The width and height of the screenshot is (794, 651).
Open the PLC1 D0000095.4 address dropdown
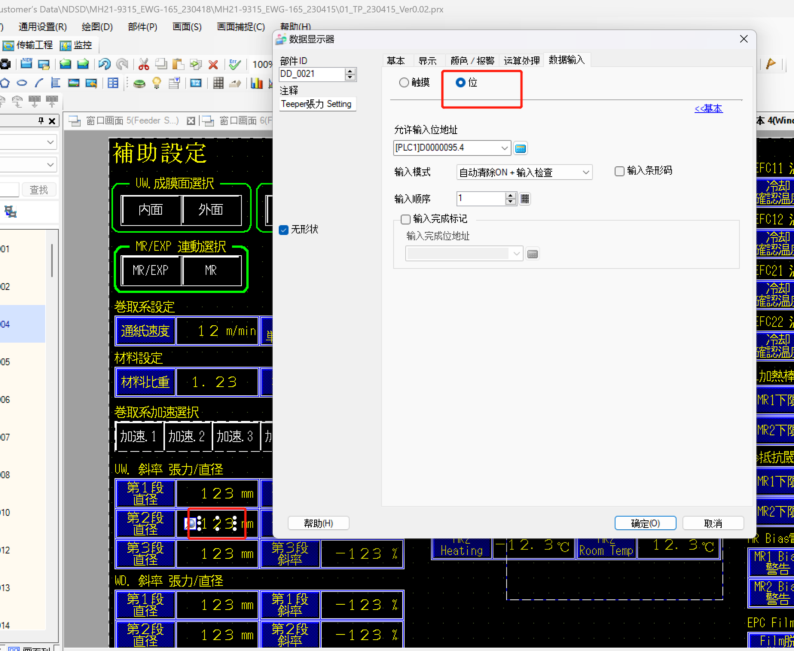504,148
